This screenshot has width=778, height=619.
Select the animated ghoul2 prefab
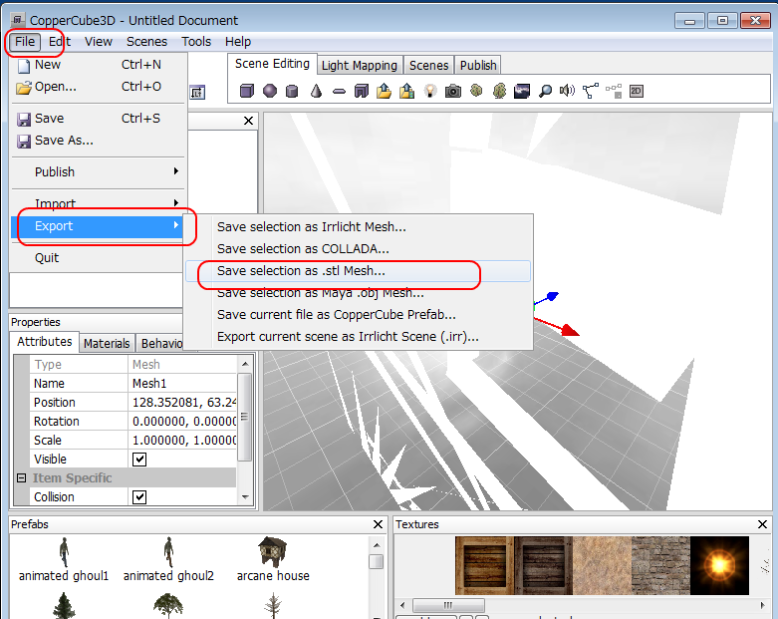point(168,559)
